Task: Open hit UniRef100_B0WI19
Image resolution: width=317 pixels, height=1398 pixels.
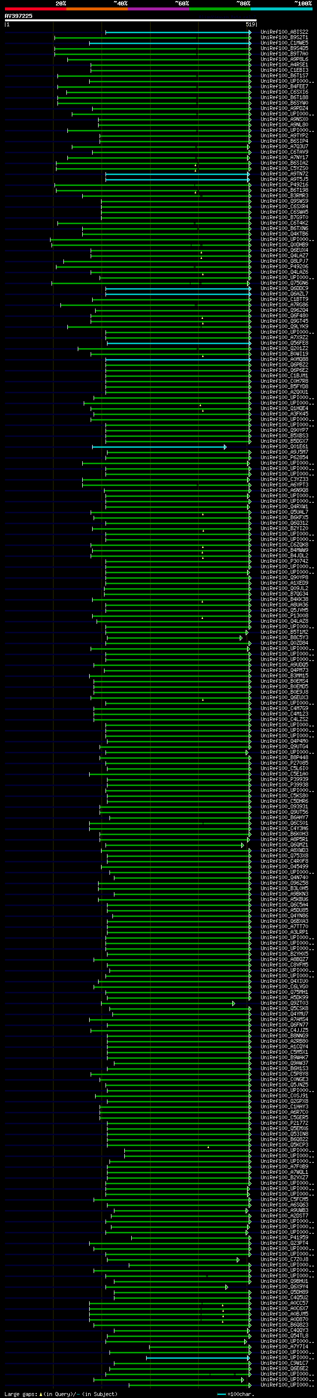Action: point(284,354)
